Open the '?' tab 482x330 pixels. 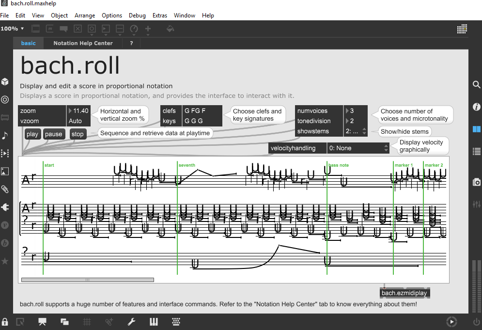(132, 43)
